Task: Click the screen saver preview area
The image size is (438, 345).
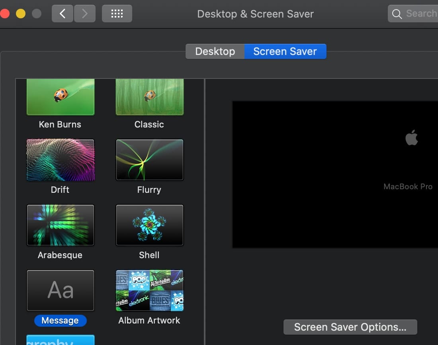Action: [335, 174]
